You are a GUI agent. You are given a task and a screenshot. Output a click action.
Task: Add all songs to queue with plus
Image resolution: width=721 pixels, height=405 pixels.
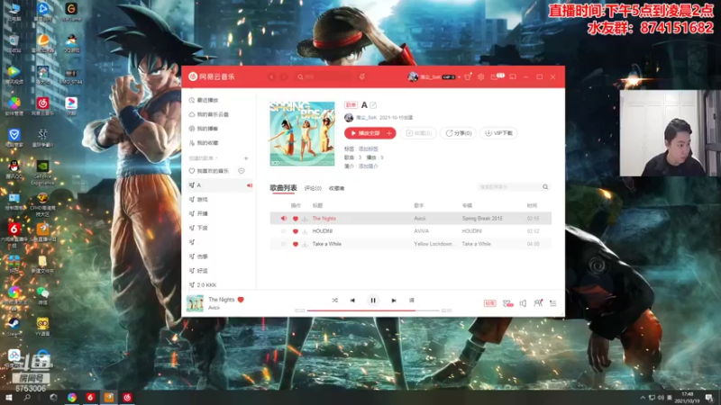pyautogui.click(x=389, y=133)
